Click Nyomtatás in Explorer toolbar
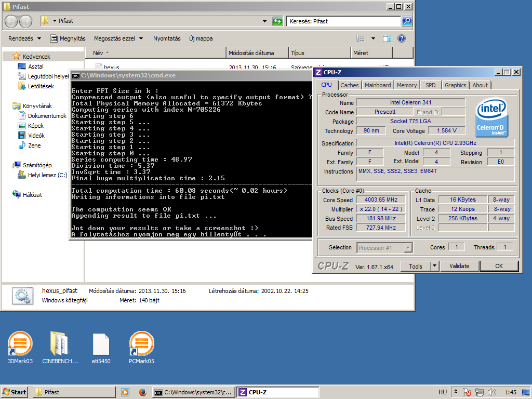This screenshot has height=399, width=532. (167, 38)
